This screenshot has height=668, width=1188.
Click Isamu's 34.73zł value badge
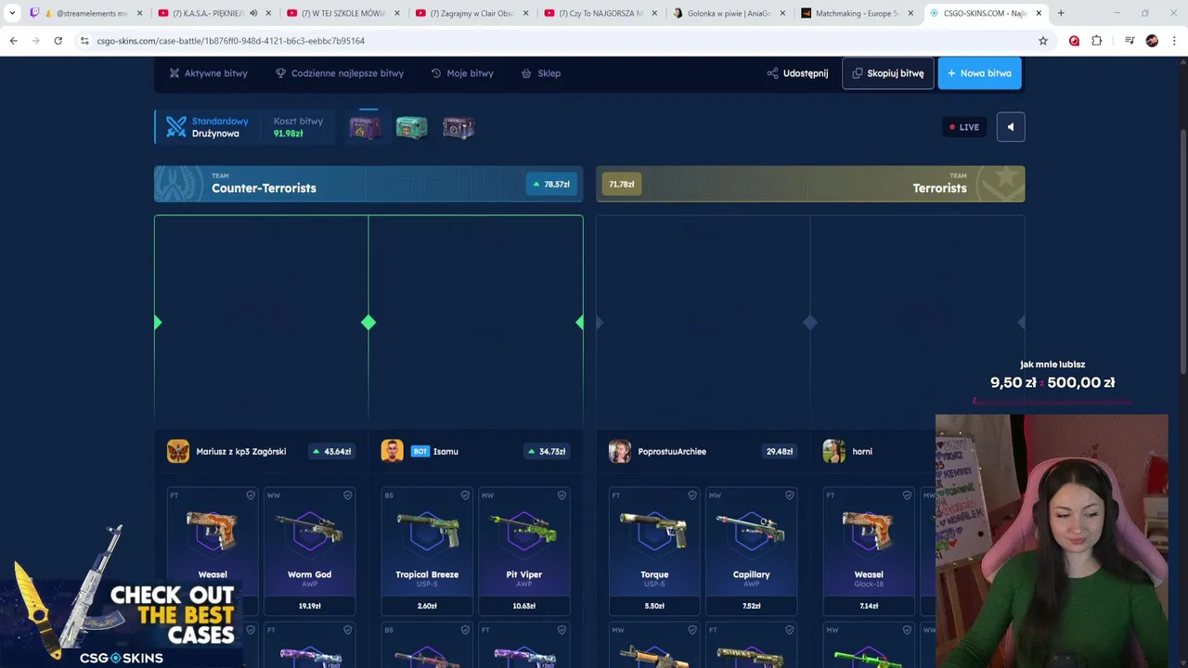pos(546,452)
